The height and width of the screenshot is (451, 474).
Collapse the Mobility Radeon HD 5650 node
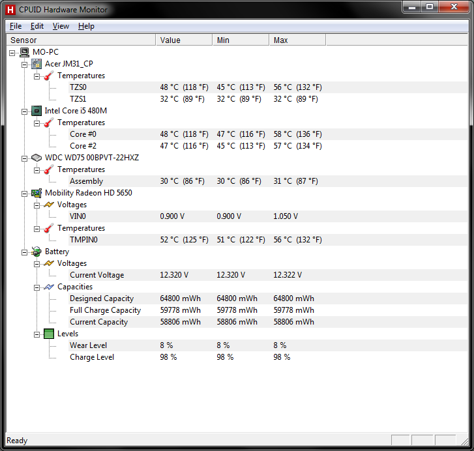tap(24, 194)
